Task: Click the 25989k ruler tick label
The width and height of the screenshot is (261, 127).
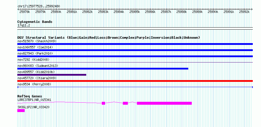Action: pyautogui.click(x=198, y=12)
